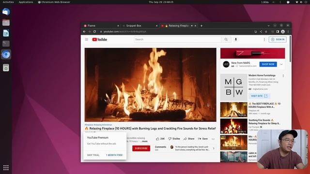
Task: Click the Chromium dock icon
Action: (6, 55)
